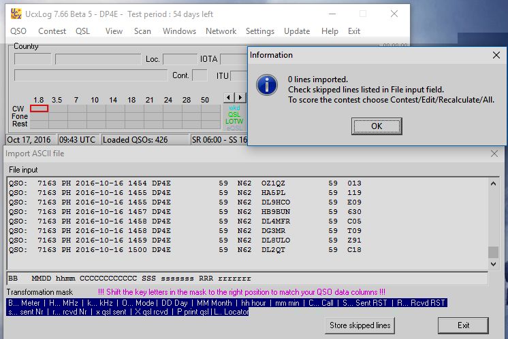Click the second Country name field
This screenshot has width=508, height=339.
pyautogui.click(x=98, y=59)
